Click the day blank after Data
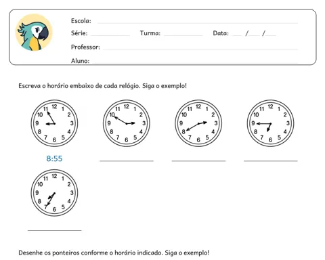The image size is (325, 260). pos(238,35)
